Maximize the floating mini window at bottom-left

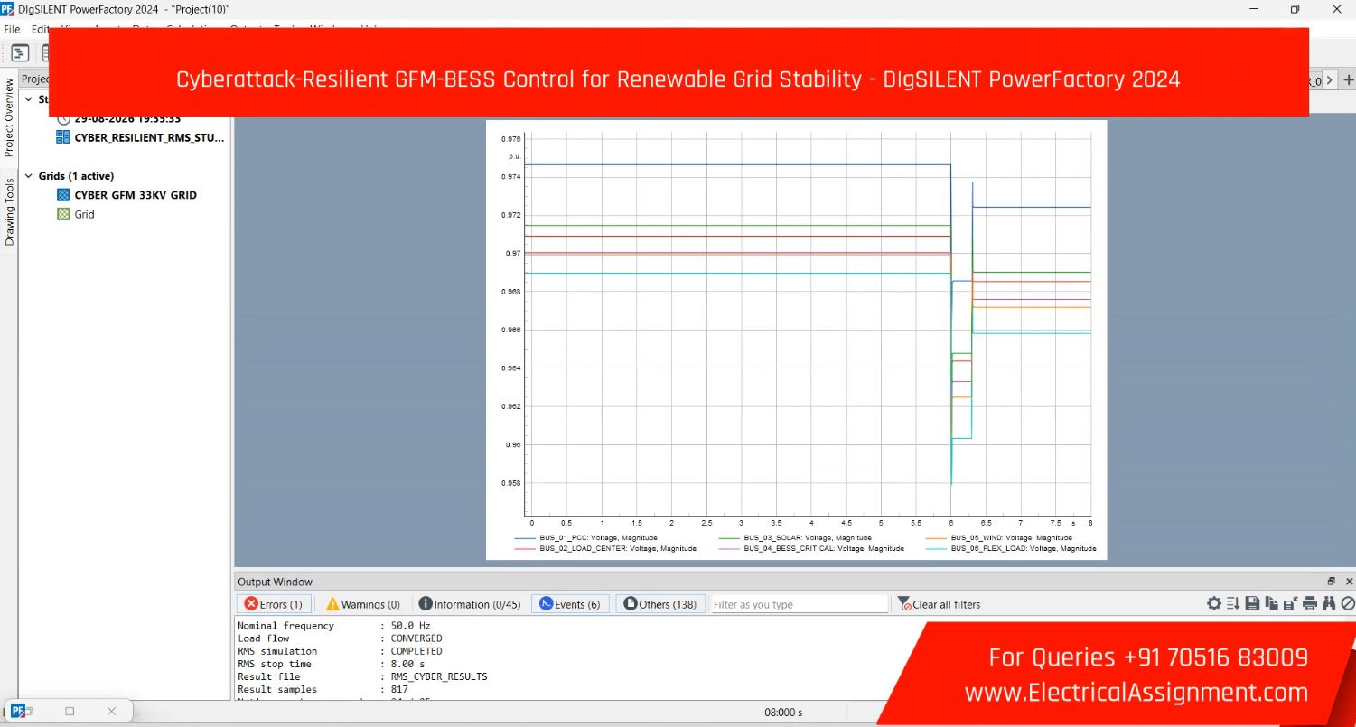(70, 711)
